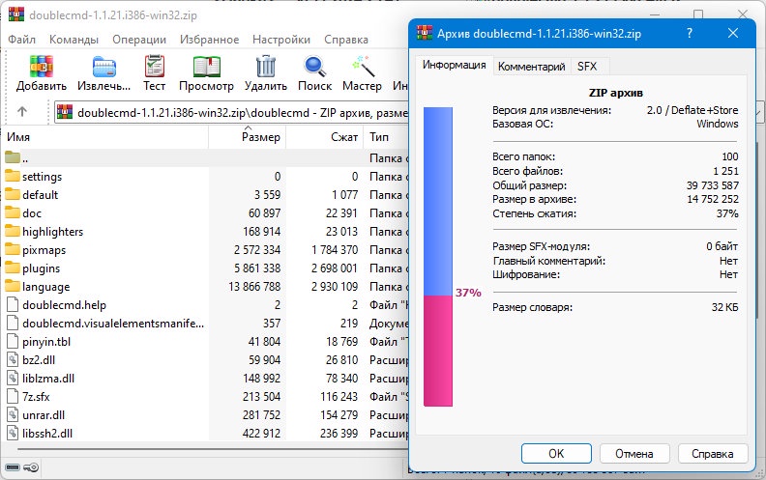Click the Размер словаря value 32 КБ
This screenshot has height=480, width=766.
point(725,307)
